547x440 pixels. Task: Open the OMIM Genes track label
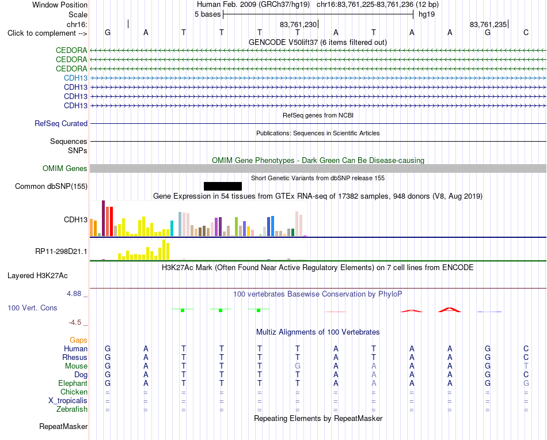click(x=65, y=169)
